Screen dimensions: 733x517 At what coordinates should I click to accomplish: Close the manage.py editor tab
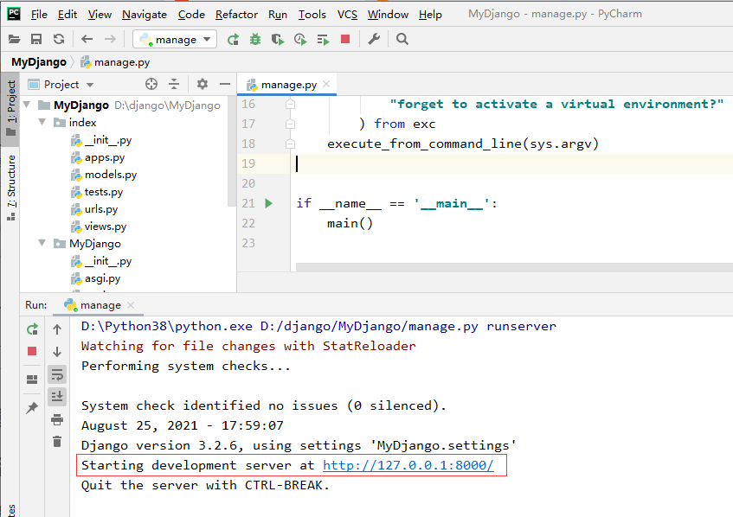point(326,84)
